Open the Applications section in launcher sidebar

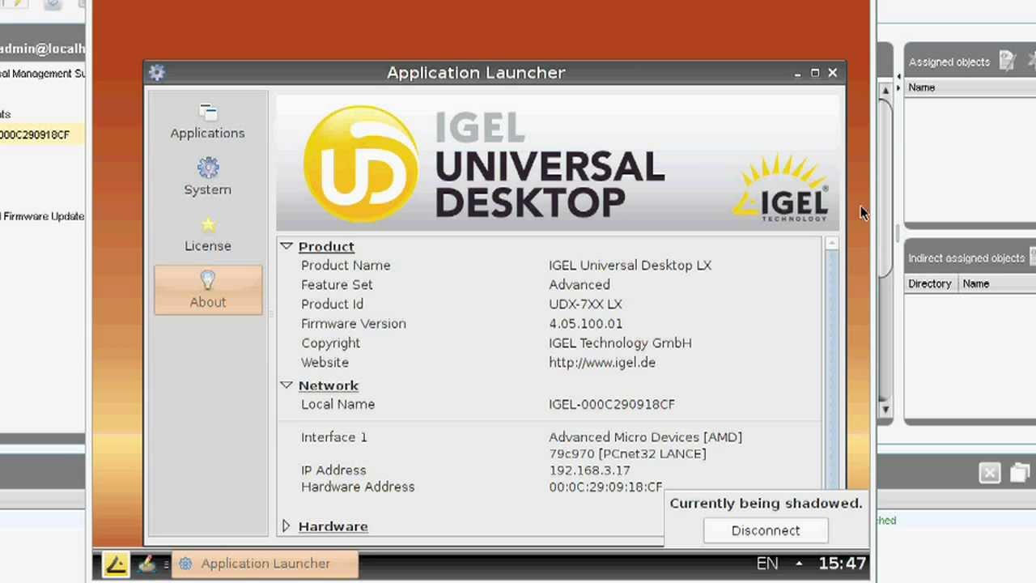coord(207,121)
